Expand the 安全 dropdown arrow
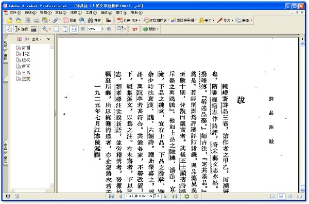The image size is (309, 204). click(x=213, y=20)
